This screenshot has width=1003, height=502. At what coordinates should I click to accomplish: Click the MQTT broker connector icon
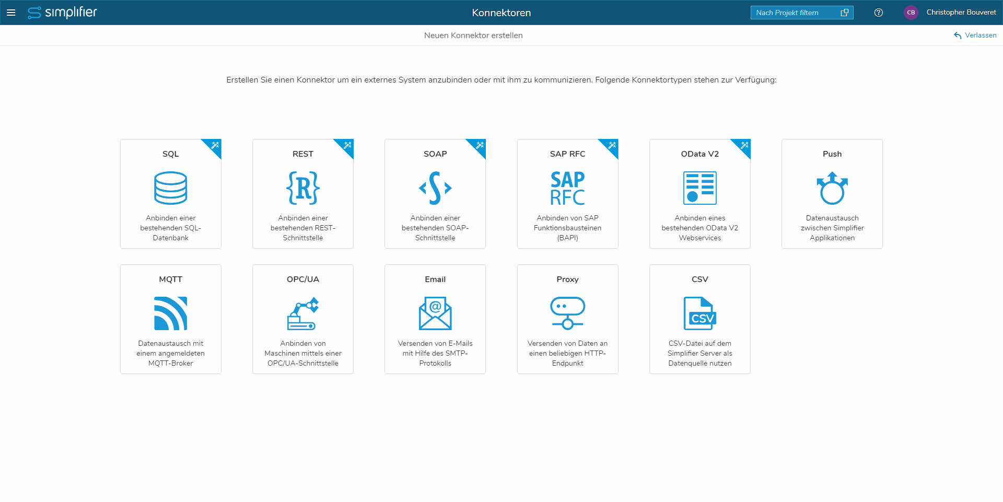[x=170, y=313]
